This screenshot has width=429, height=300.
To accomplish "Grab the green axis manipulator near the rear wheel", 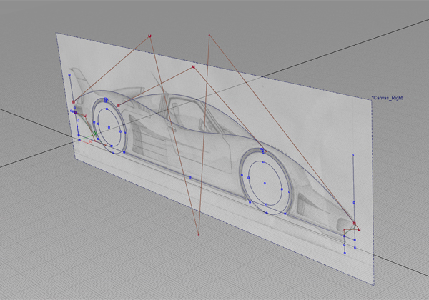I will pos(94,133).
